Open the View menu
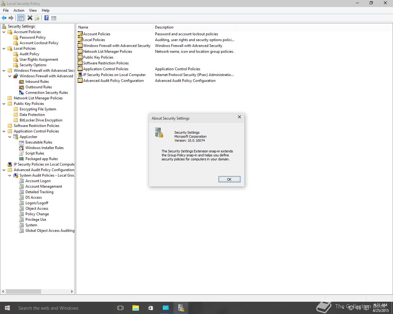 pyautogui.click(x=33, y=10)
